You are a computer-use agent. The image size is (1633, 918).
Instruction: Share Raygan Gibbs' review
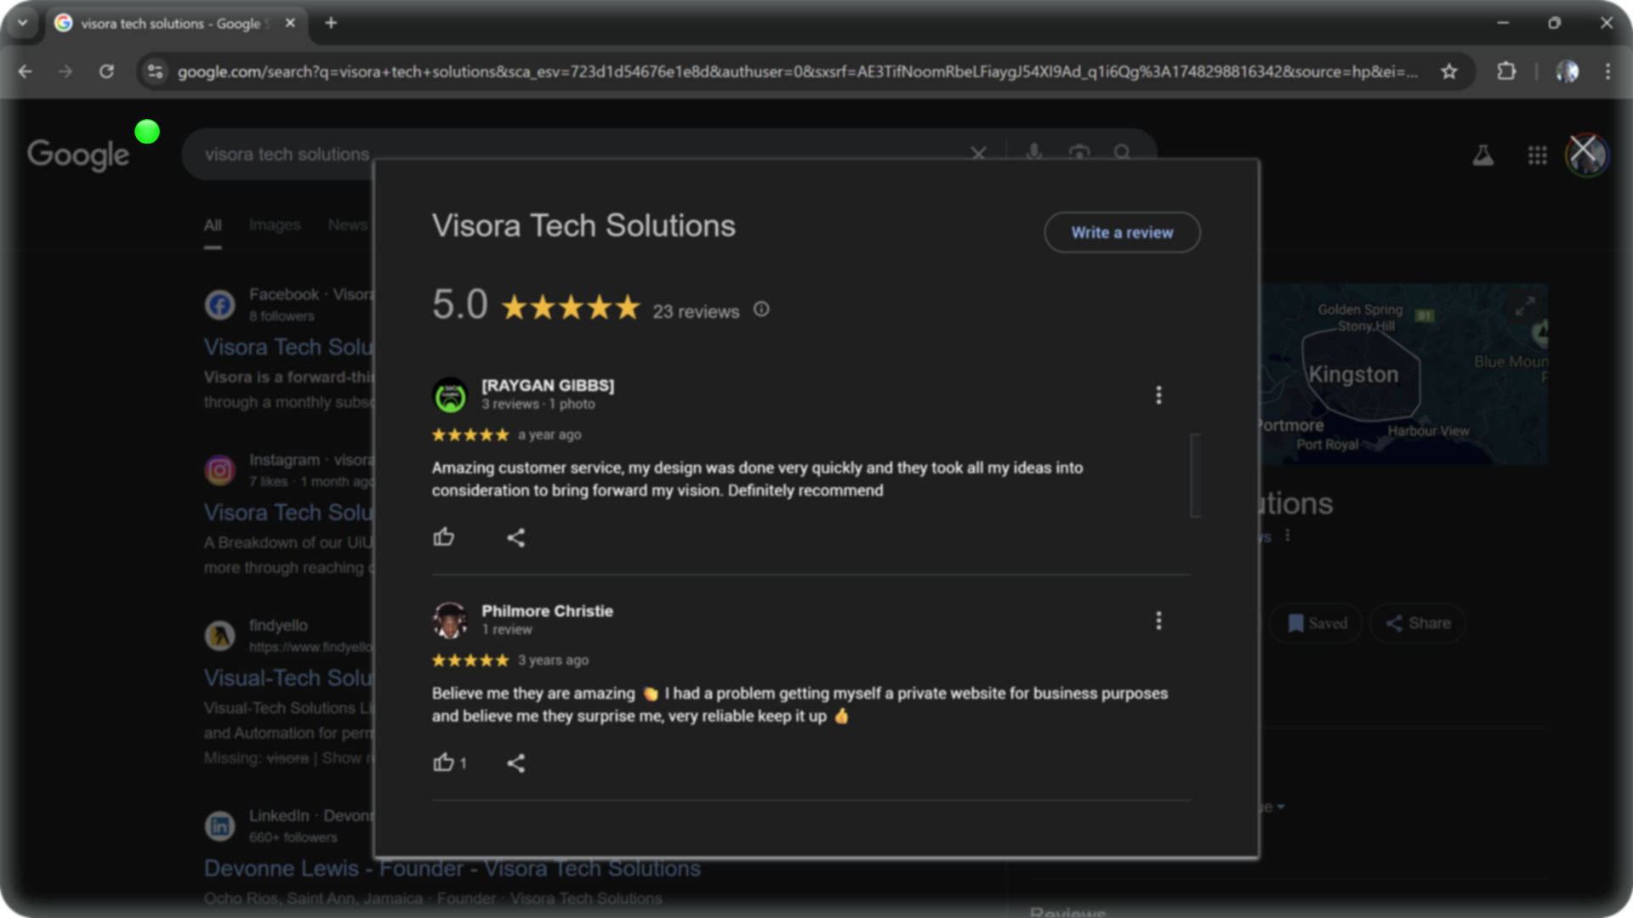[515, 537]
